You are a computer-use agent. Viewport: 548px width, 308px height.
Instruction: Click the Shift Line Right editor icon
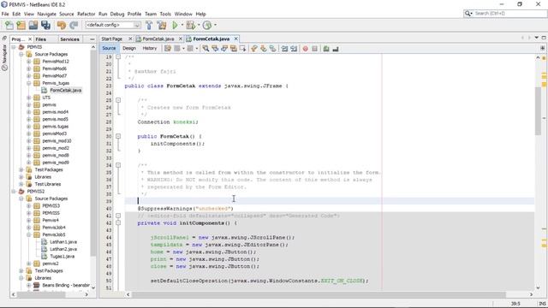(294, 49)
